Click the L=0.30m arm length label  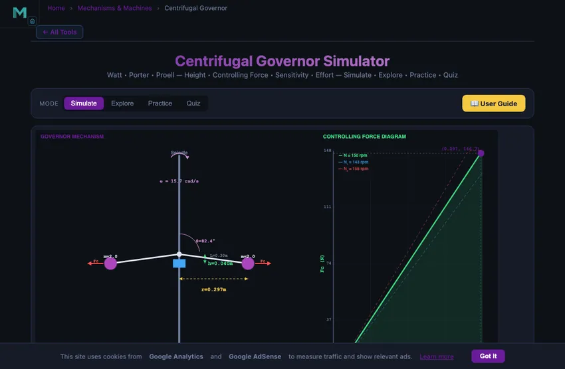(219, 256)
